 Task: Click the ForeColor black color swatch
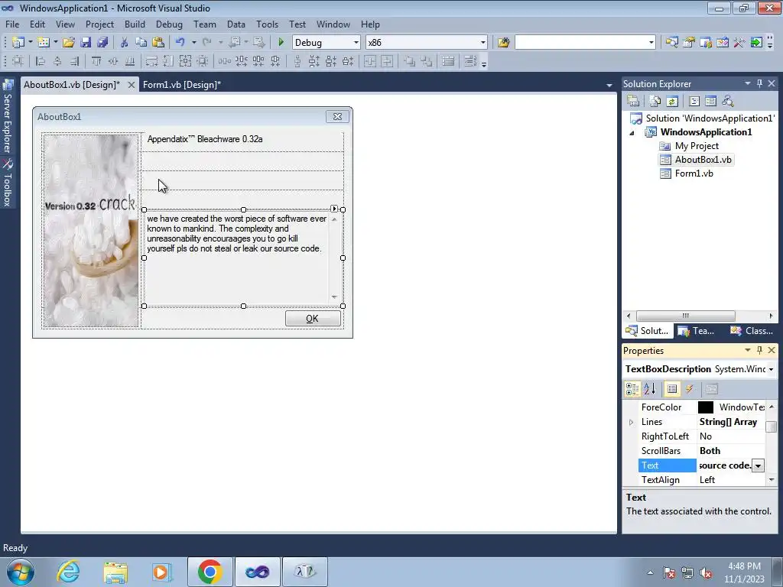click(x=705, y=407)
